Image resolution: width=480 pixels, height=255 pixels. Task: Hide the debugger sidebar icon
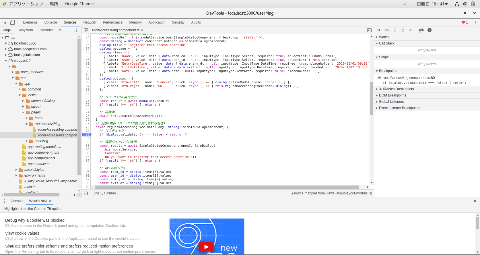coord(369,30)
